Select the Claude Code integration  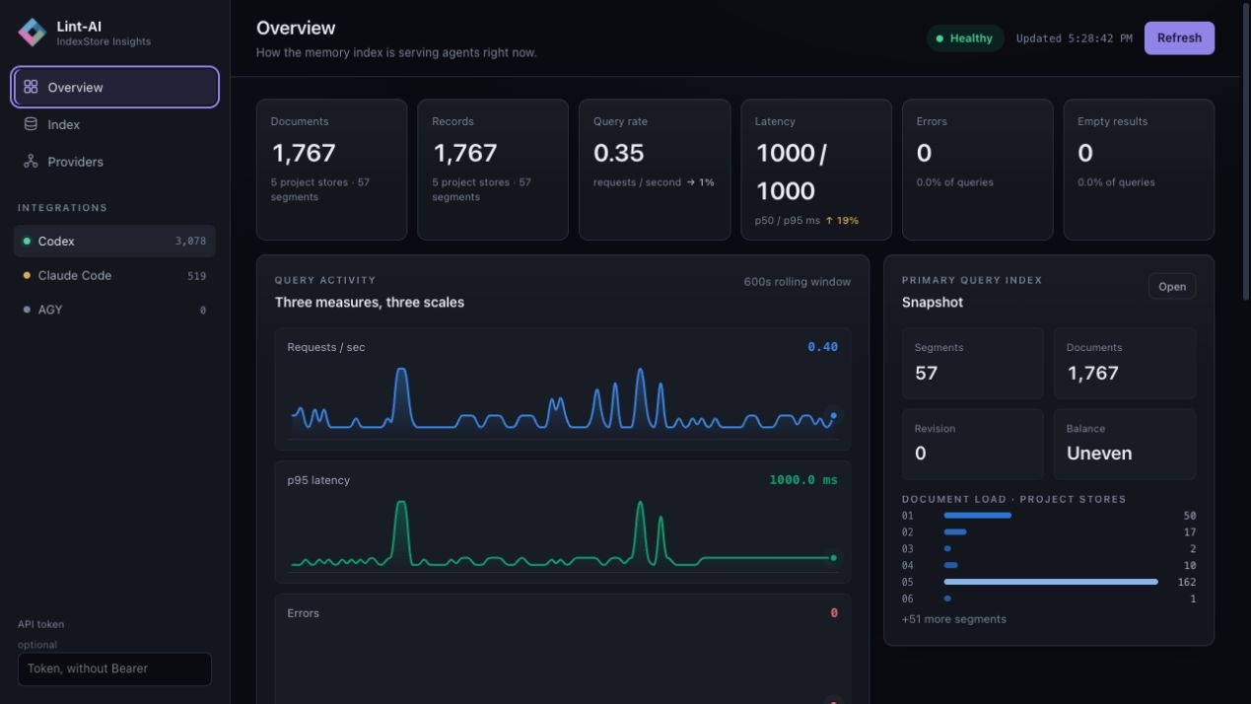(115, 276)
